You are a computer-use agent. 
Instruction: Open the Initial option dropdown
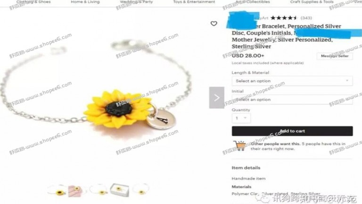(292, 100)
